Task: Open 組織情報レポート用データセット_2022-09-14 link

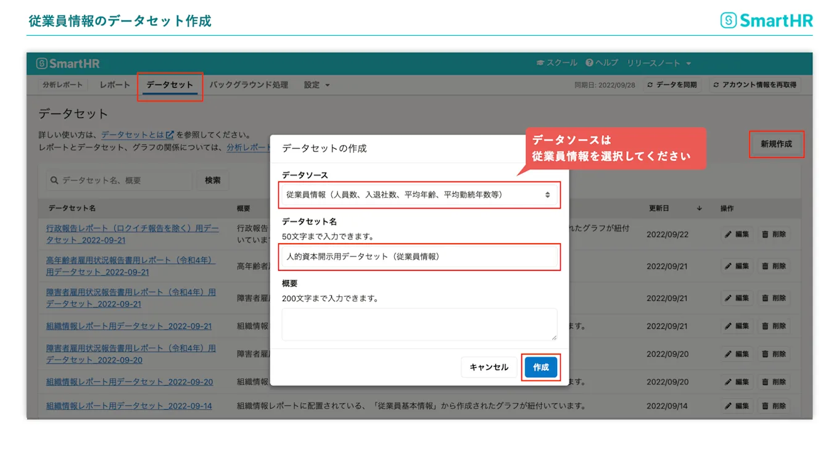Action: 129,406
